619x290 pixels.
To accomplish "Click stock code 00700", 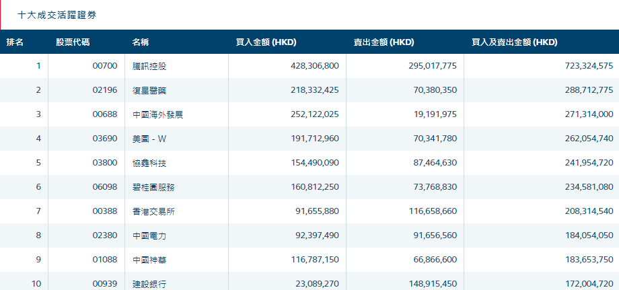I will (x=105, y=66).
